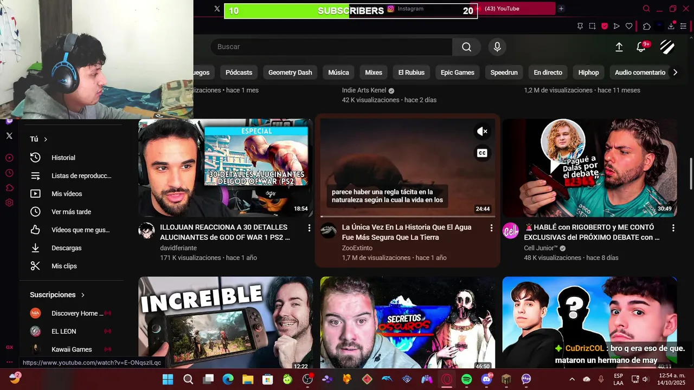Toggle subtitles (CC) on the video preview
694x390 pixels.
[x=482, y=153]
